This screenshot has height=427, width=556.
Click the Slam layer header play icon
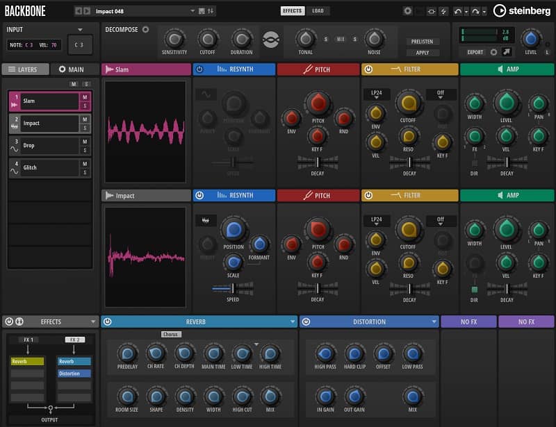[109, 69]
